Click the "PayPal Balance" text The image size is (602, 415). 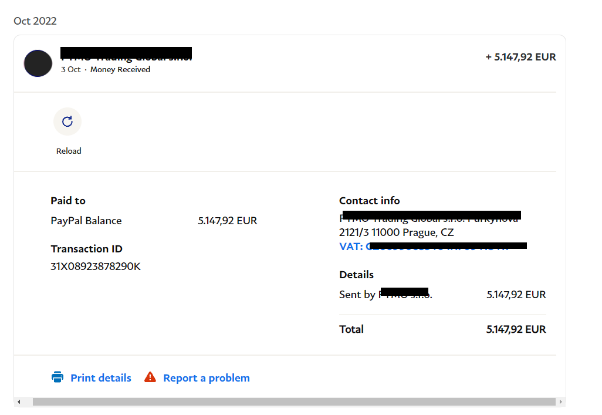point(86,221)
